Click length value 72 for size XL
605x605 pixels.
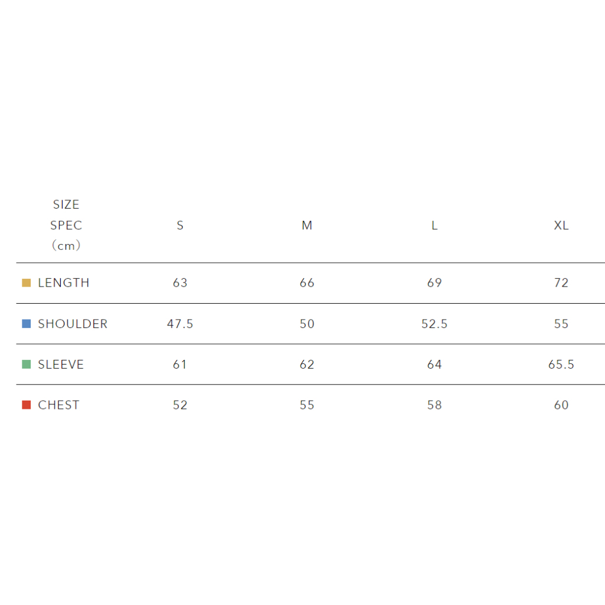coord(561,283)
